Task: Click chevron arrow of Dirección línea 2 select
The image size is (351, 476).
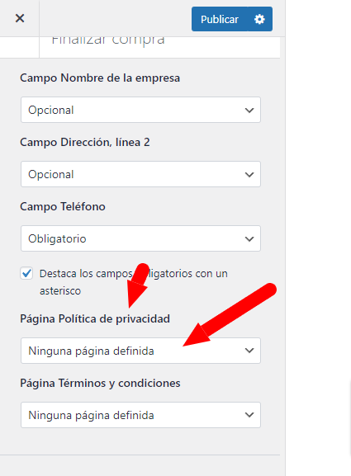Action: point(249,175)
